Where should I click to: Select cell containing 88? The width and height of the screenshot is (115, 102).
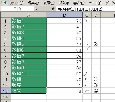click(x=65, y=56)
